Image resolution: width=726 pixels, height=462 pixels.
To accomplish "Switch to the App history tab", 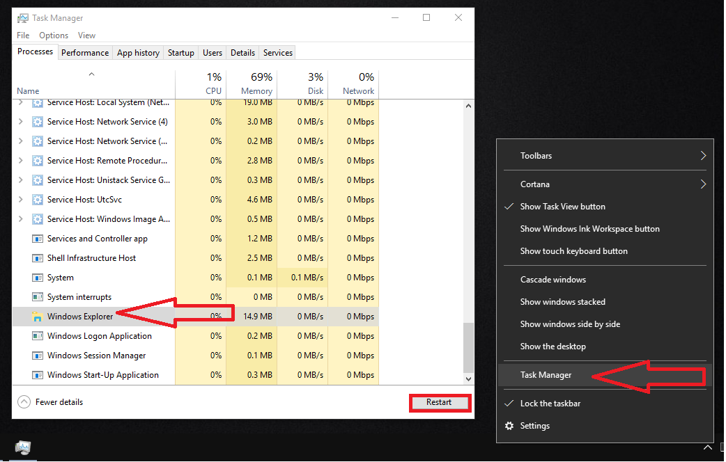I will point(138,53).
